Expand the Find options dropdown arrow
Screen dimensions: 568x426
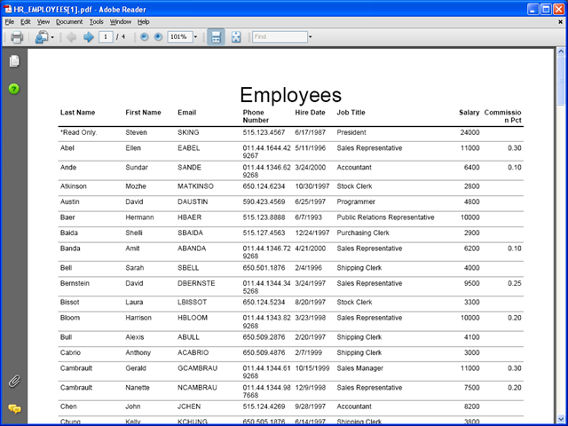tap(310, 37)
